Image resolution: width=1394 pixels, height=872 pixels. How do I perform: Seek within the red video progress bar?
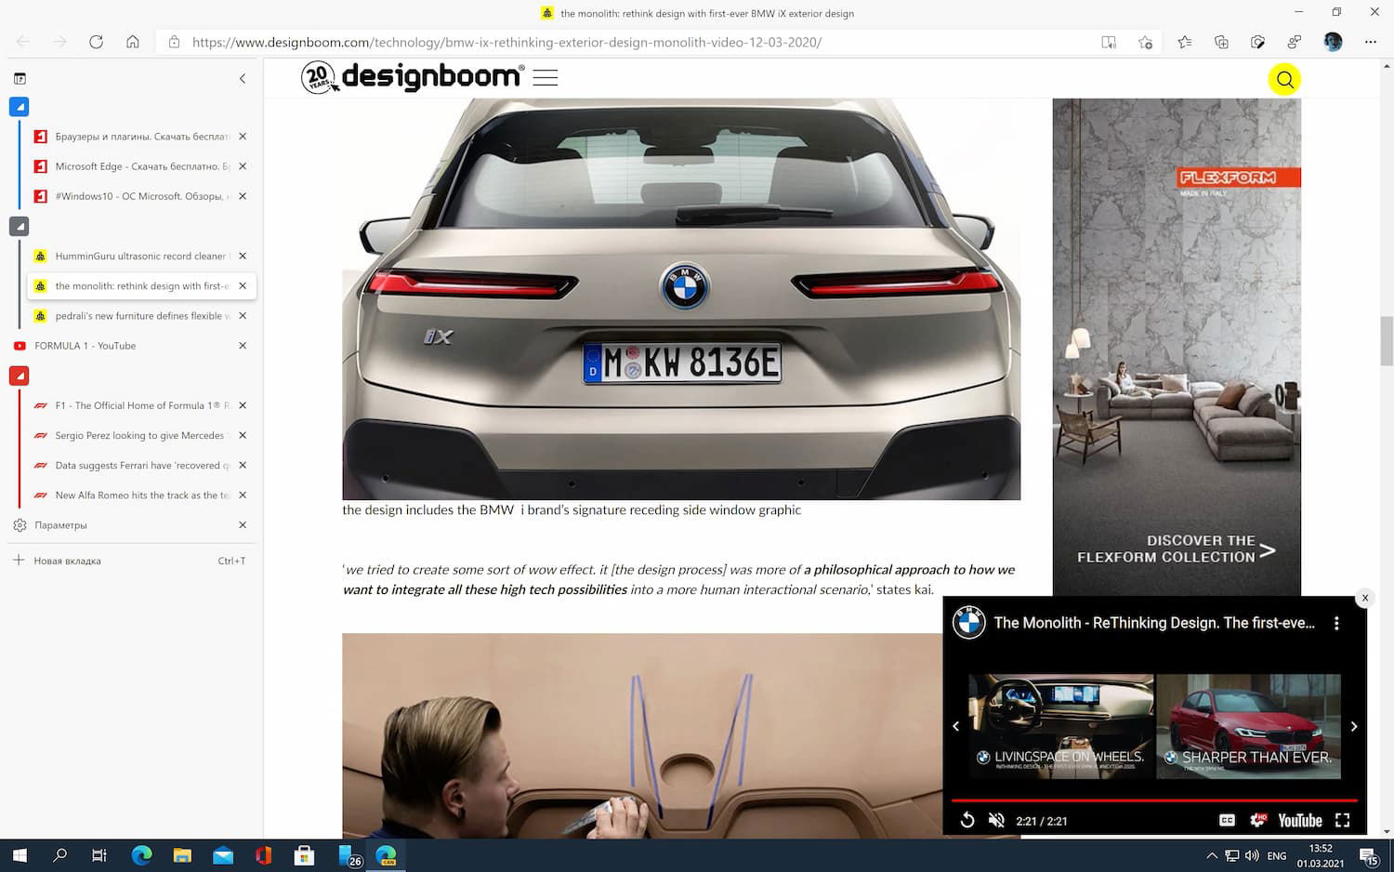[1154, 799]
